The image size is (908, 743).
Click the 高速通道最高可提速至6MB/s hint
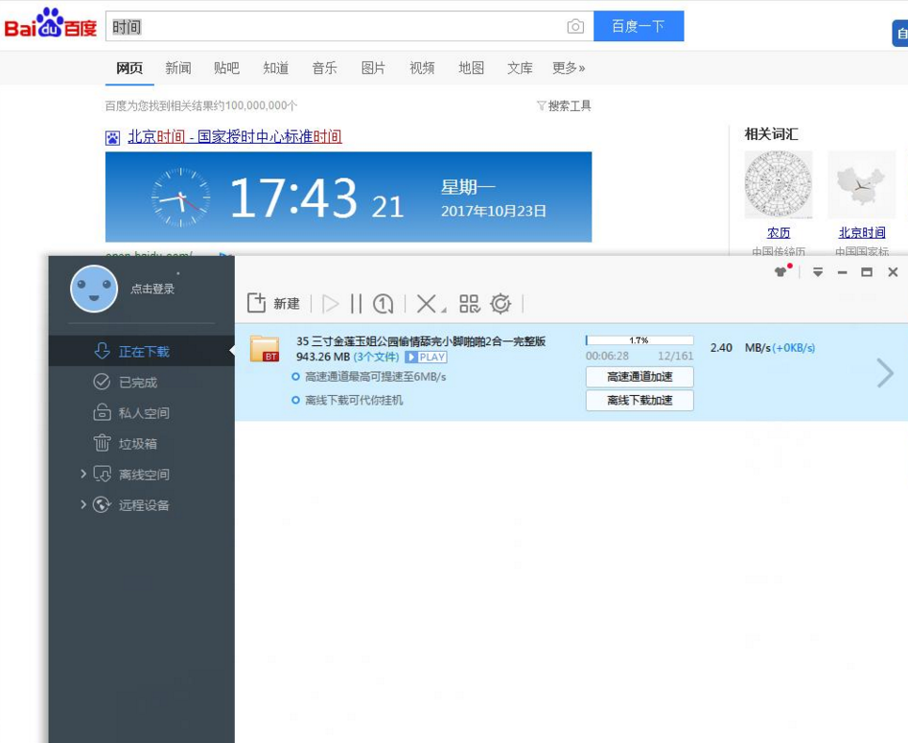pyautogui.click(x=375, y=377)
